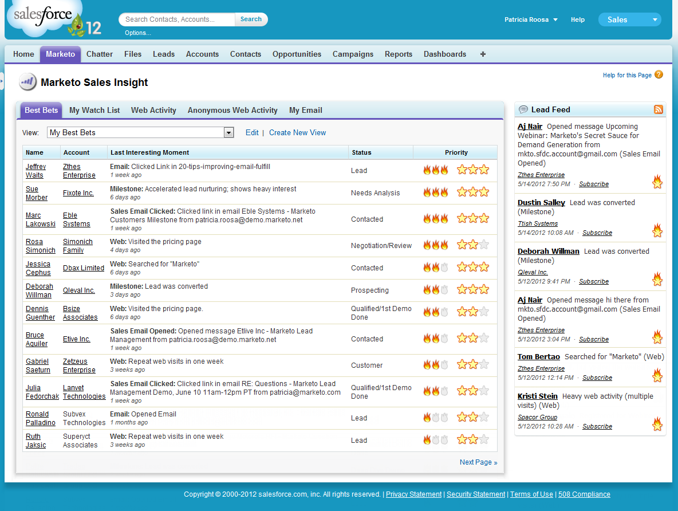Switch to the My Watch List tab

tap(94, 110)
